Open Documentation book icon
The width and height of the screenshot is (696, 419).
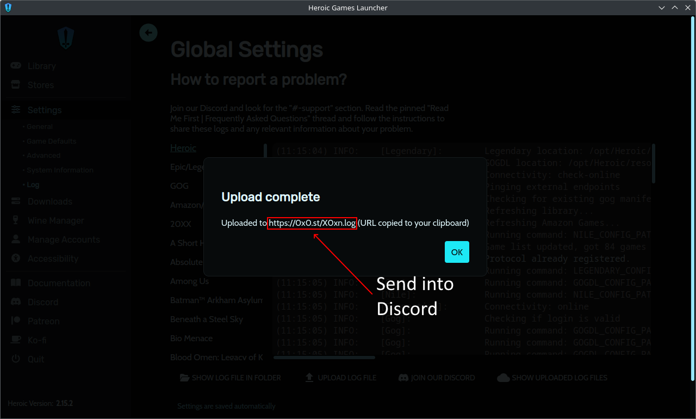coord(16,283)
